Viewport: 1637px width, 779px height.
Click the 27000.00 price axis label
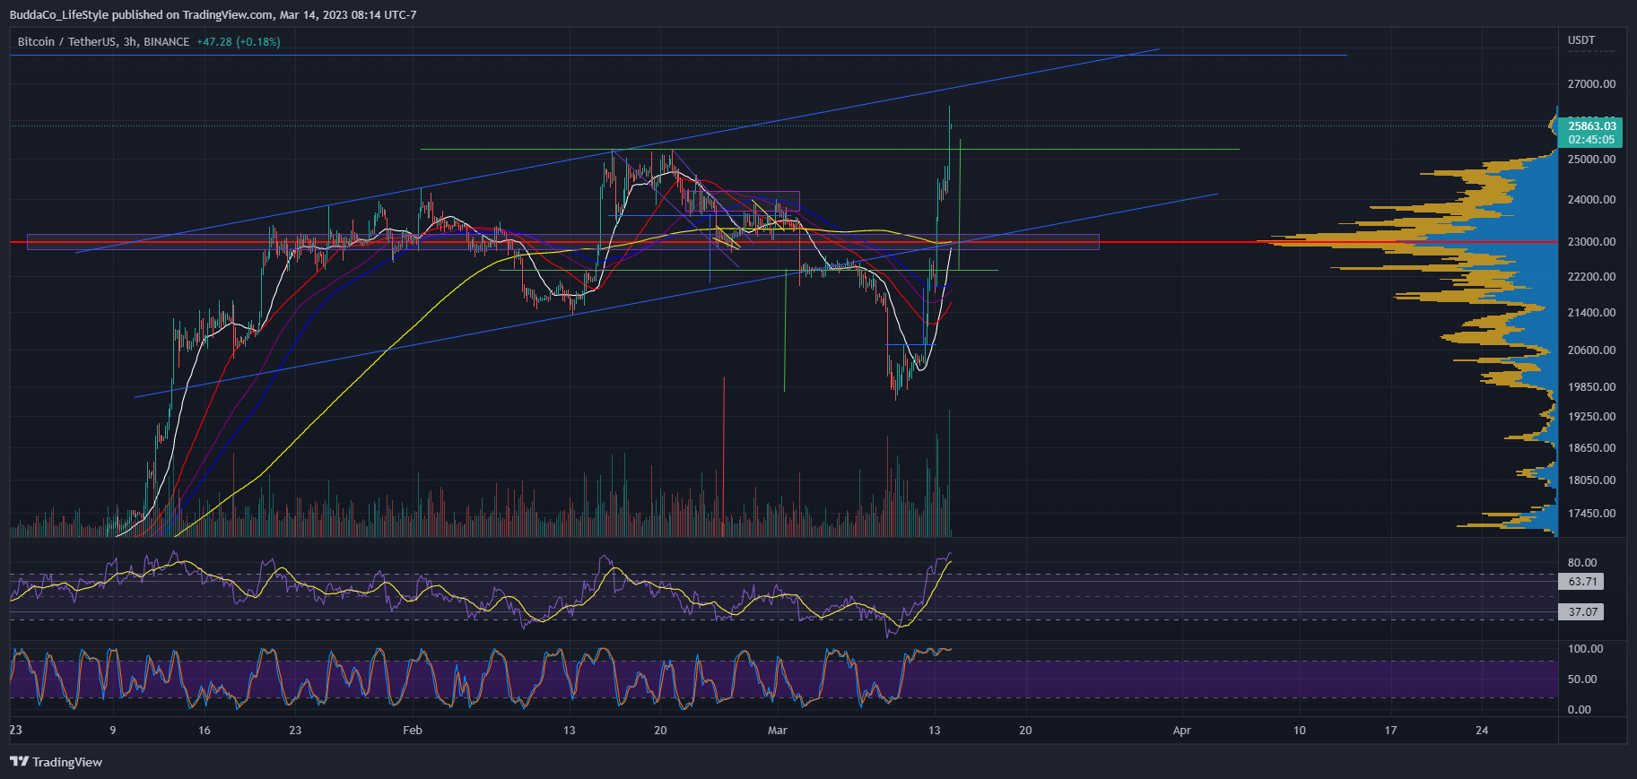(x=1591, y=84)
